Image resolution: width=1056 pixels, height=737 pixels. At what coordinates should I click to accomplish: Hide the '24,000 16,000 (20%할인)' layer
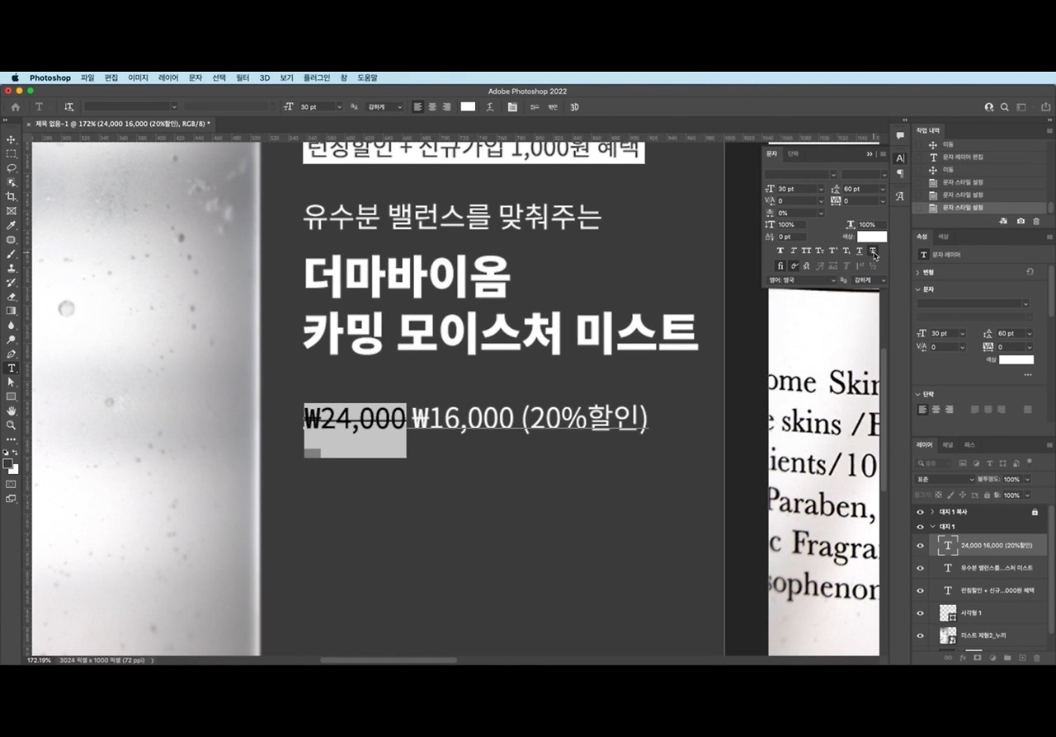920,545
